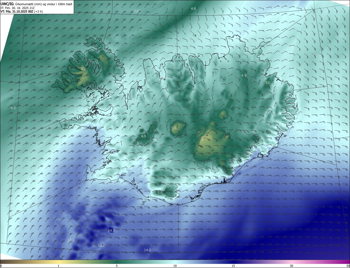350x268 pixels.
Task: Click the 12.2 value in the southwest sea
Action: [101, 246]
